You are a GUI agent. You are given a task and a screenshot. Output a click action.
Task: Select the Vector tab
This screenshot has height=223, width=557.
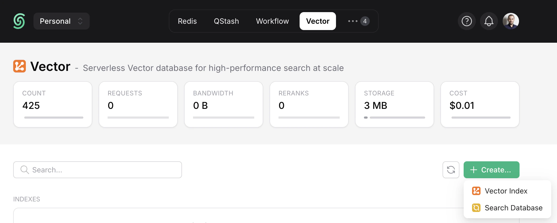(318, 21)
